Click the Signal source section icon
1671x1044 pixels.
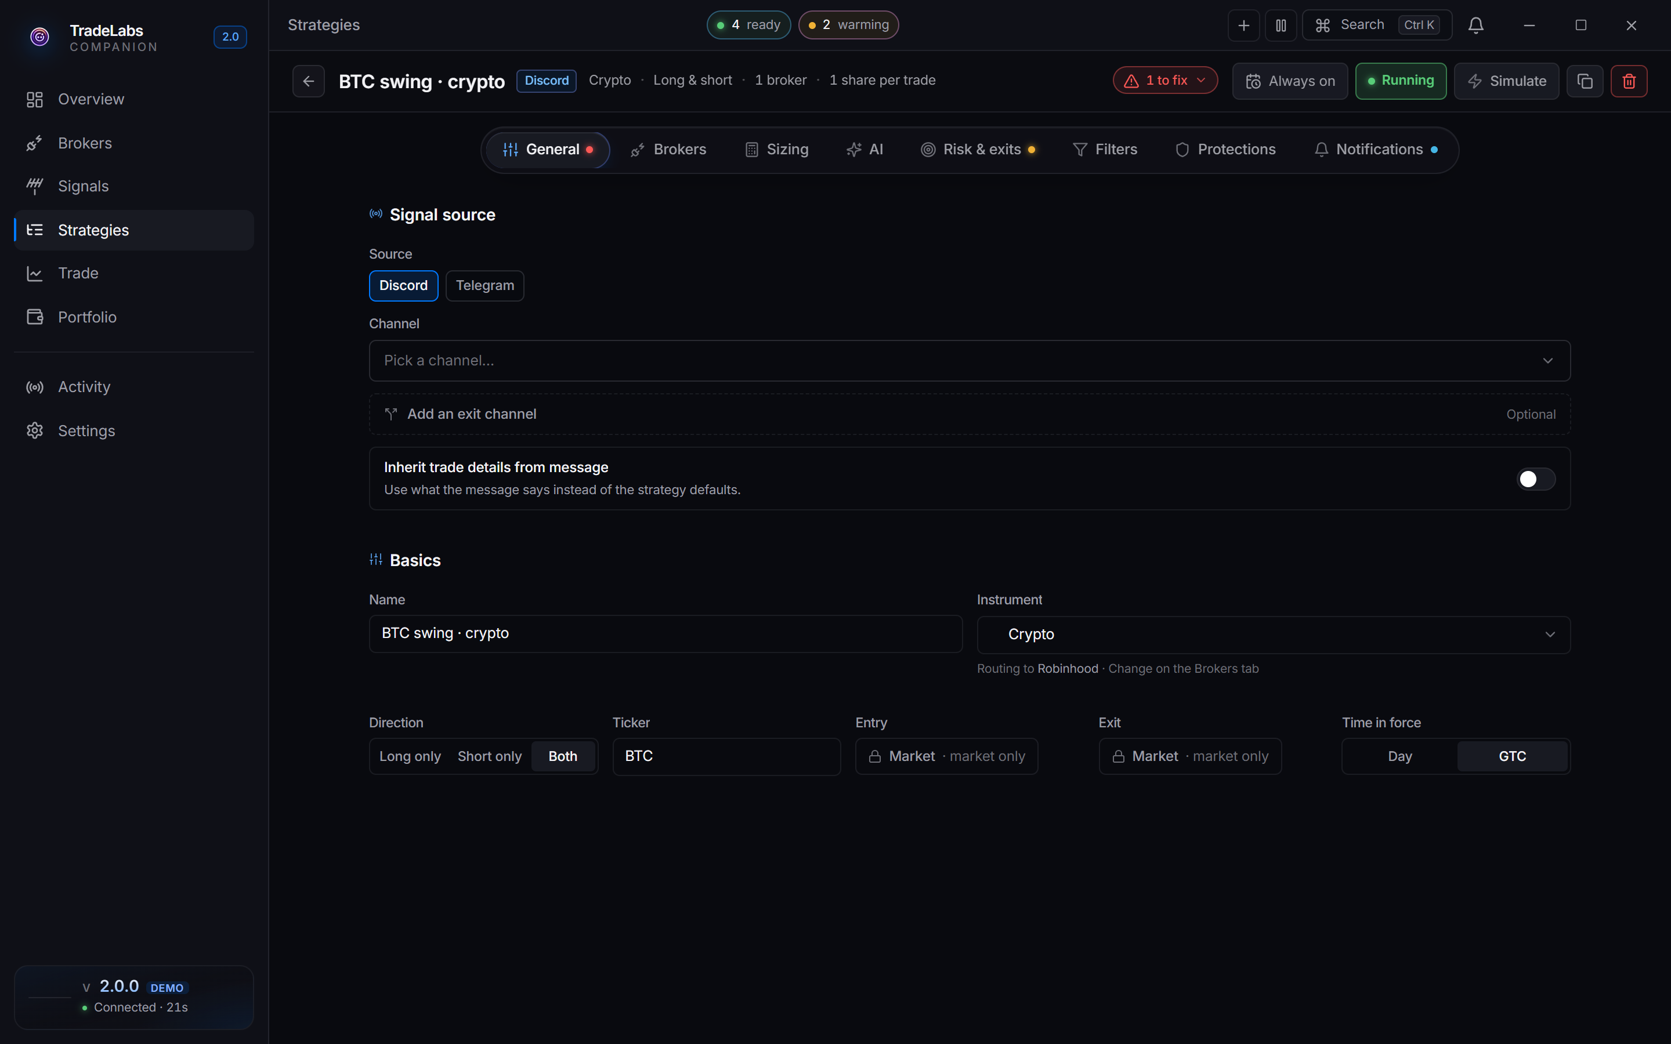[x=375, y=215]
